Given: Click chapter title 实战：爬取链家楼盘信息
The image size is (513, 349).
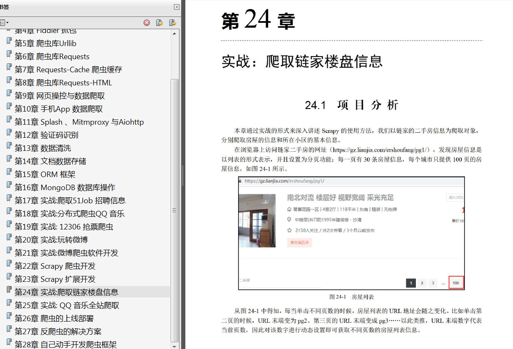Looking at the screenshot, I should click(302, 61).
